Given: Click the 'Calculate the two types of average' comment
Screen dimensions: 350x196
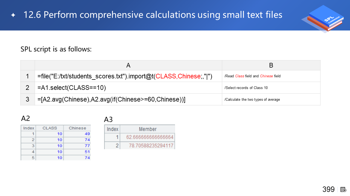Looking at the screenshot, I should tap(252, 99).
